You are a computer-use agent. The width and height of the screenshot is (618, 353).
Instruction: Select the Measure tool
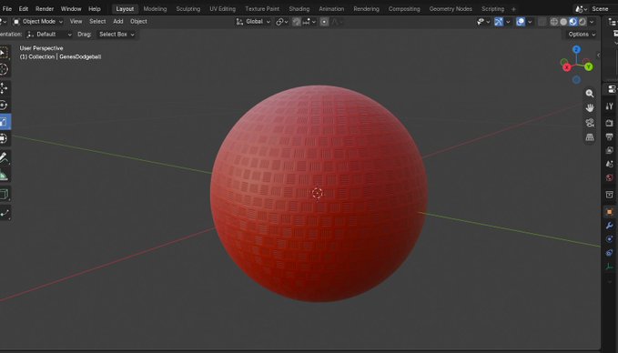4,175
